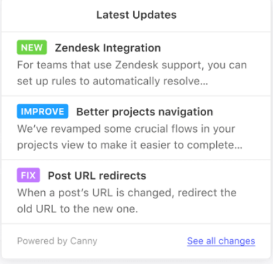Click the line "For teams that use Zendesk support"

click(x=132, y=65)
